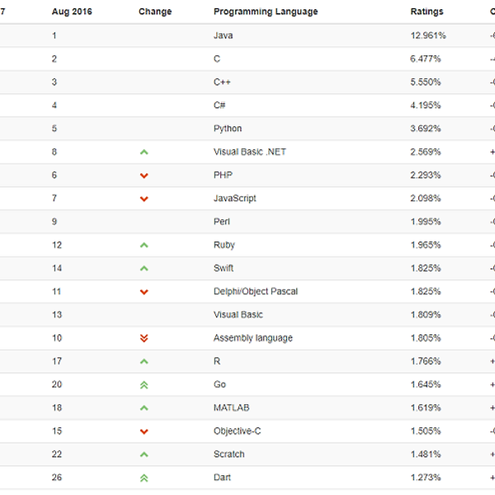Click the green double-up arrow beside Go
This screenshot has width=495, height=495.
144,384
